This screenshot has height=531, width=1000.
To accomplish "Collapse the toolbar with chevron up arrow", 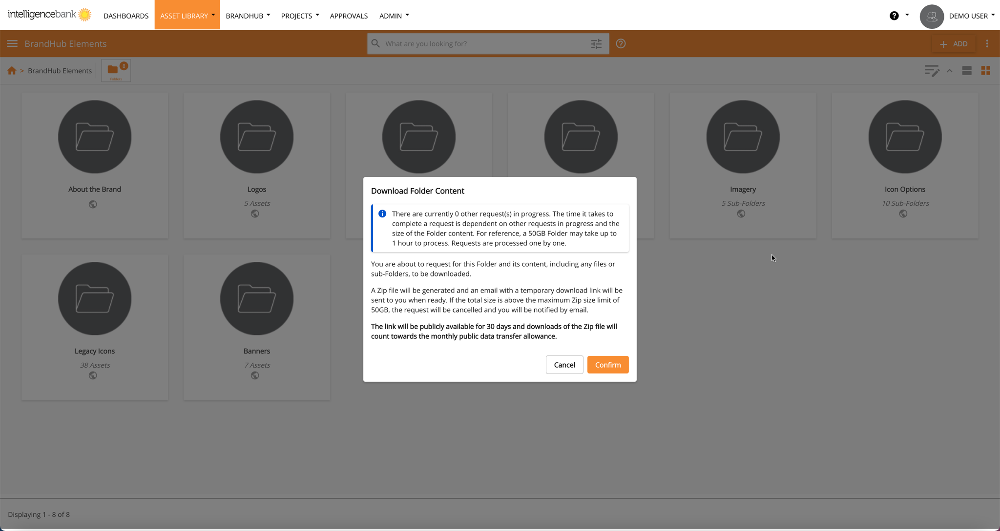I will (949, 71).
